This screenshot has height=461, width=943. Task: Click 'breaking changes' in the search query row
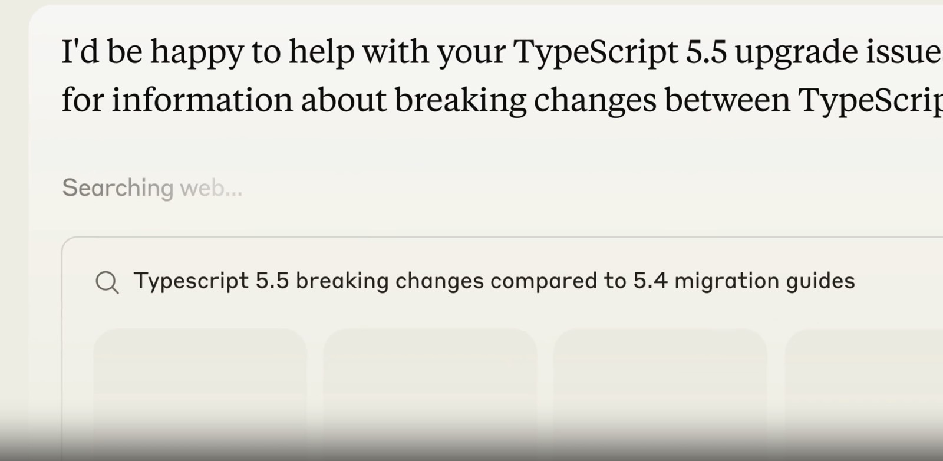coord(390,281)
